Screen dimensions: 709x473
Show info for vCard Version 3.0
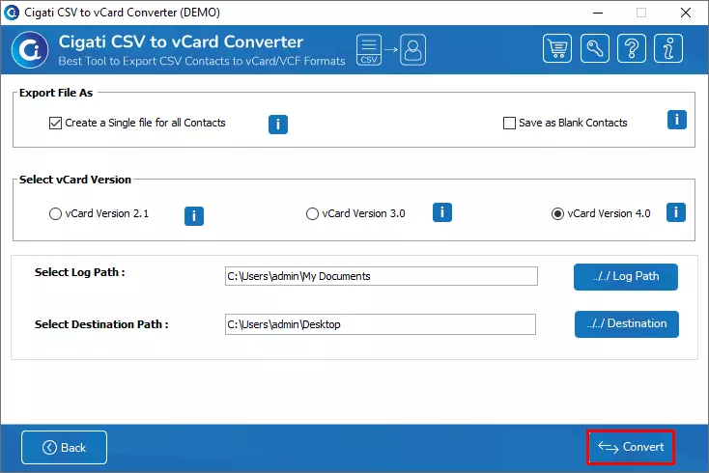click(x=442, y=212)
